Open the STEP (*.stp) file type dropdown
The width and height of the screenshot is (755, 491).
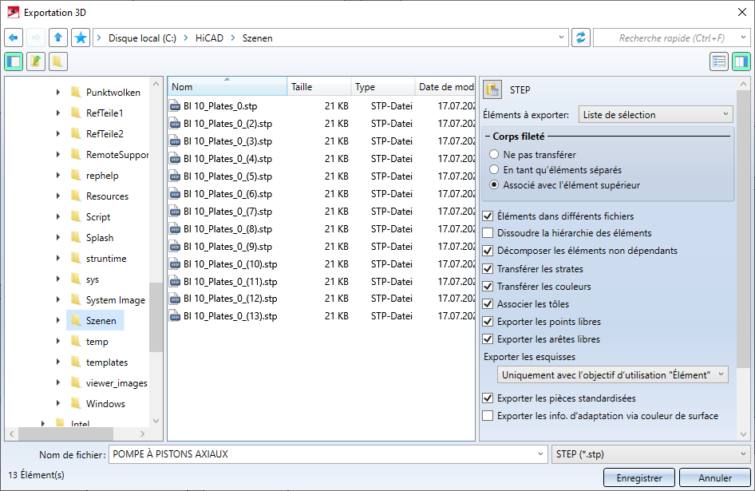[650, 454]
